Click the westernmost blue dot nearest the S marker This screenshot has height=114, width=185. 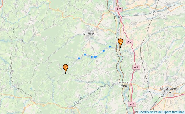tap(79, 58)
